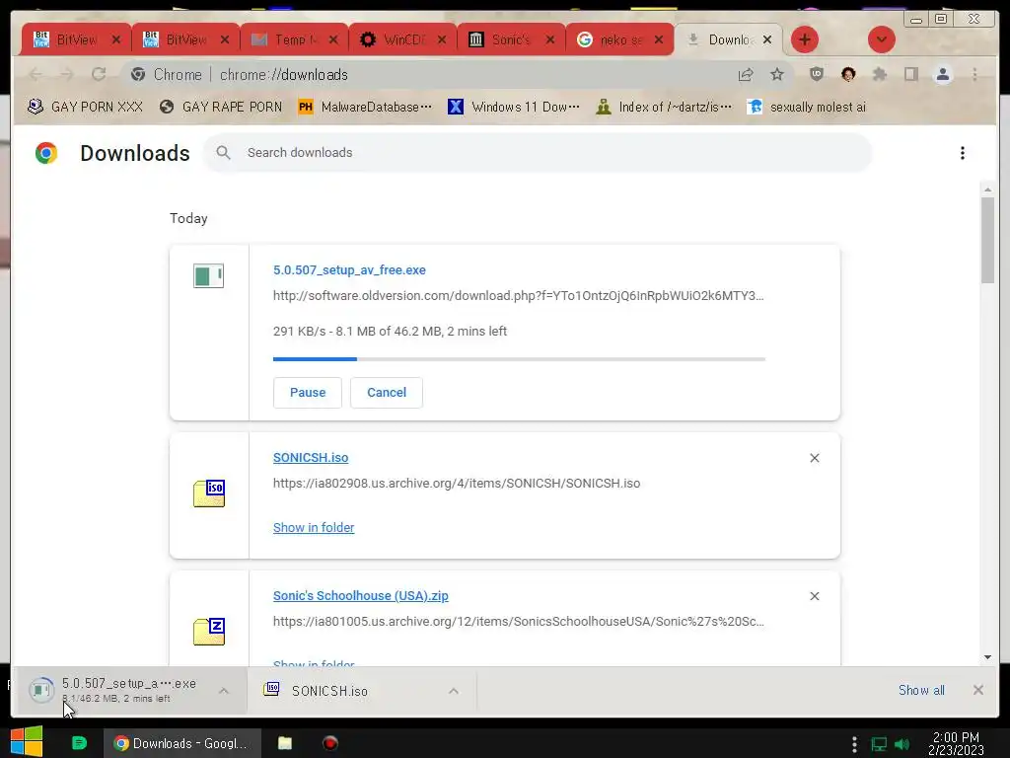
Task: Click the SONICSH.iso file icon
Action: coord(209,493)
